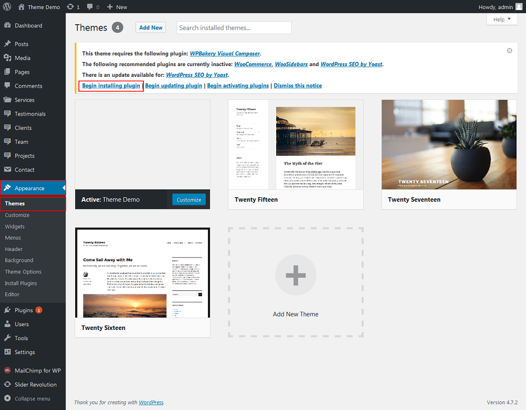Click the Search installed themes field
Screen dimensions: 526x410
234,27
